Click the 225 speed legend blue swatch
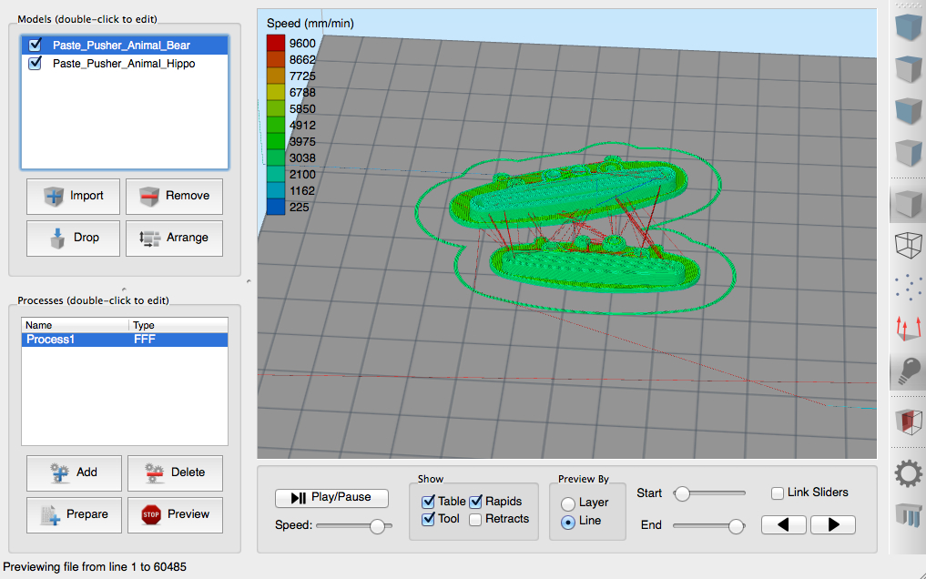Viewport: 926px width, 579px height. tap(276, 207)
